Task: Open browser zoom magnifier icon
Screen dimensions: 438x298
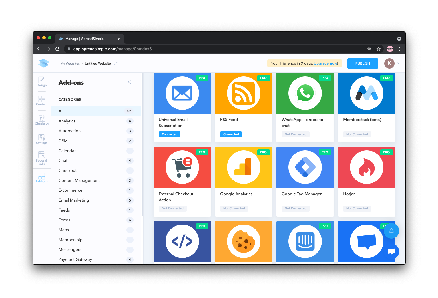Action: click(x=369, y=49)
